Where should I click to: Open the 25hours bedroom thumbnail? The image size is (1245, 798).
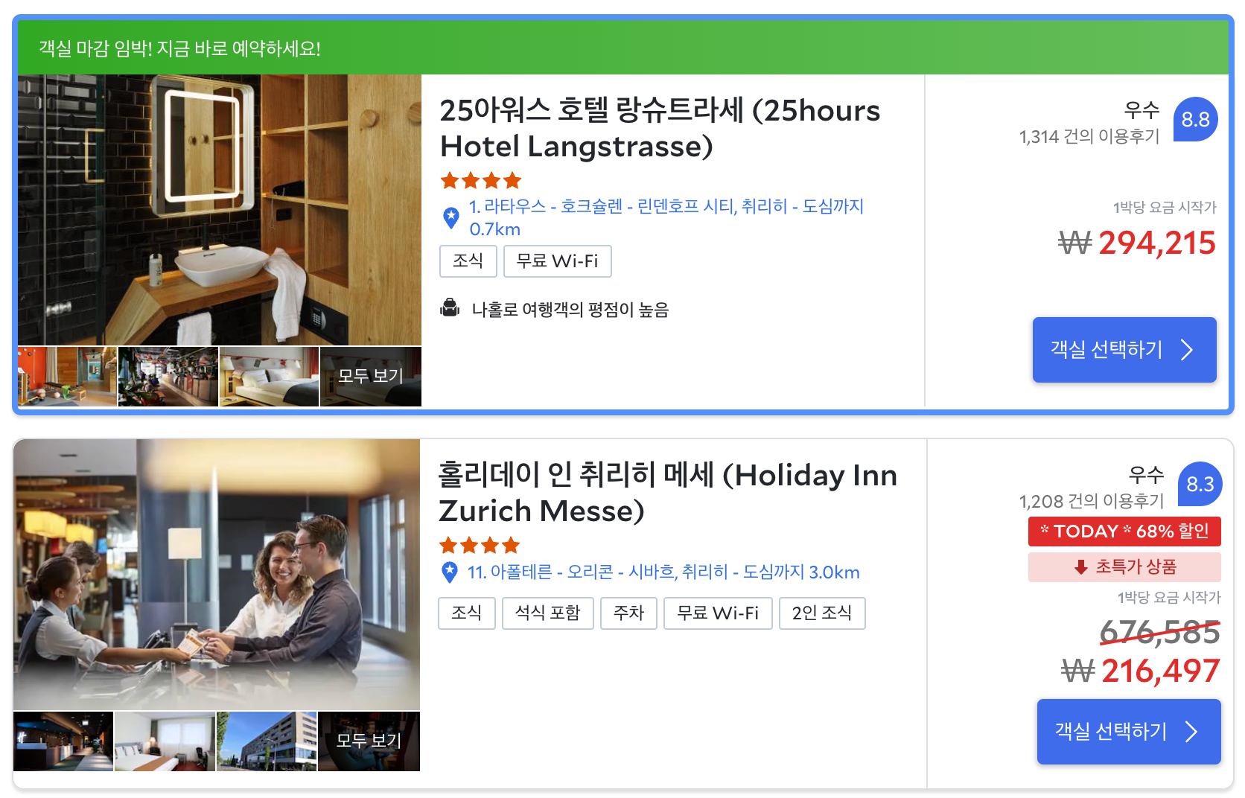[269, 377]
